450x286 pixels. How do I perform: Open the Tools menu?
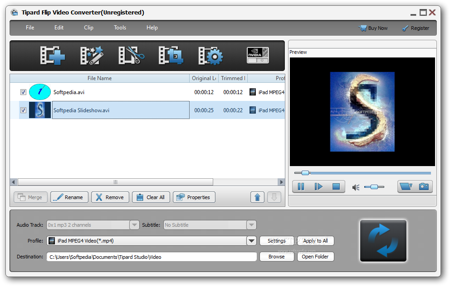[120, 28]
